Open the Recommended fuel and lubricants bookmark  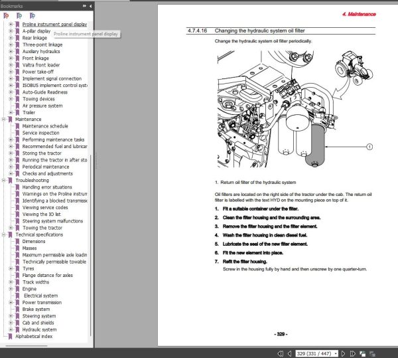coord(55,146)
